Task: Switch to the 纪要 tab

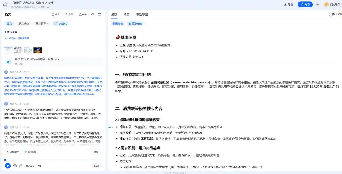Action: pos(114,14)
